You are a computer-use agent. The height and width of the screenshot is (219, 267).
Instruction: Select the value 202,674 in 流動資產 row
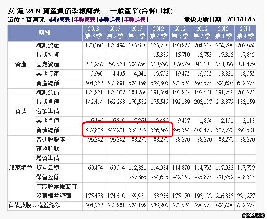(x=245, y=46)
